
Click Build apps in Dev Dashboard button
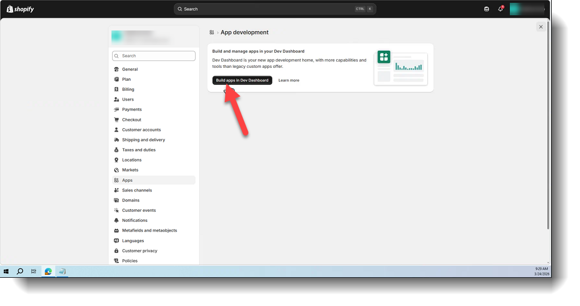[242, 81]
